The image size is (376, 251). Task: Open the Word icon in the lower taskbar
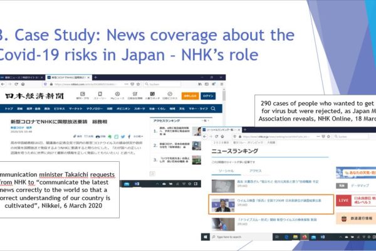click(x=323, y=237)
